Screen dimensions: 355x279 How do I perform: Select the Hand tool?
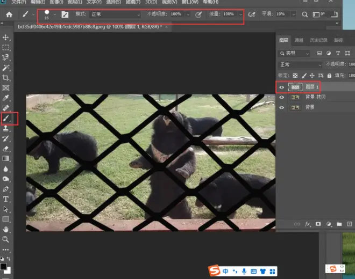6,229
